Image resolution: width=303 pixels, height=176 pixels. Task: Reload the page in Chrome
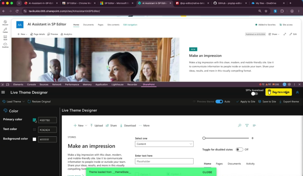(17, 11)
